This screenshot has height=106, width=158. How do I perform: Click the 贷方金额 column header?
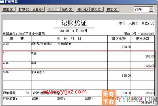143,39
